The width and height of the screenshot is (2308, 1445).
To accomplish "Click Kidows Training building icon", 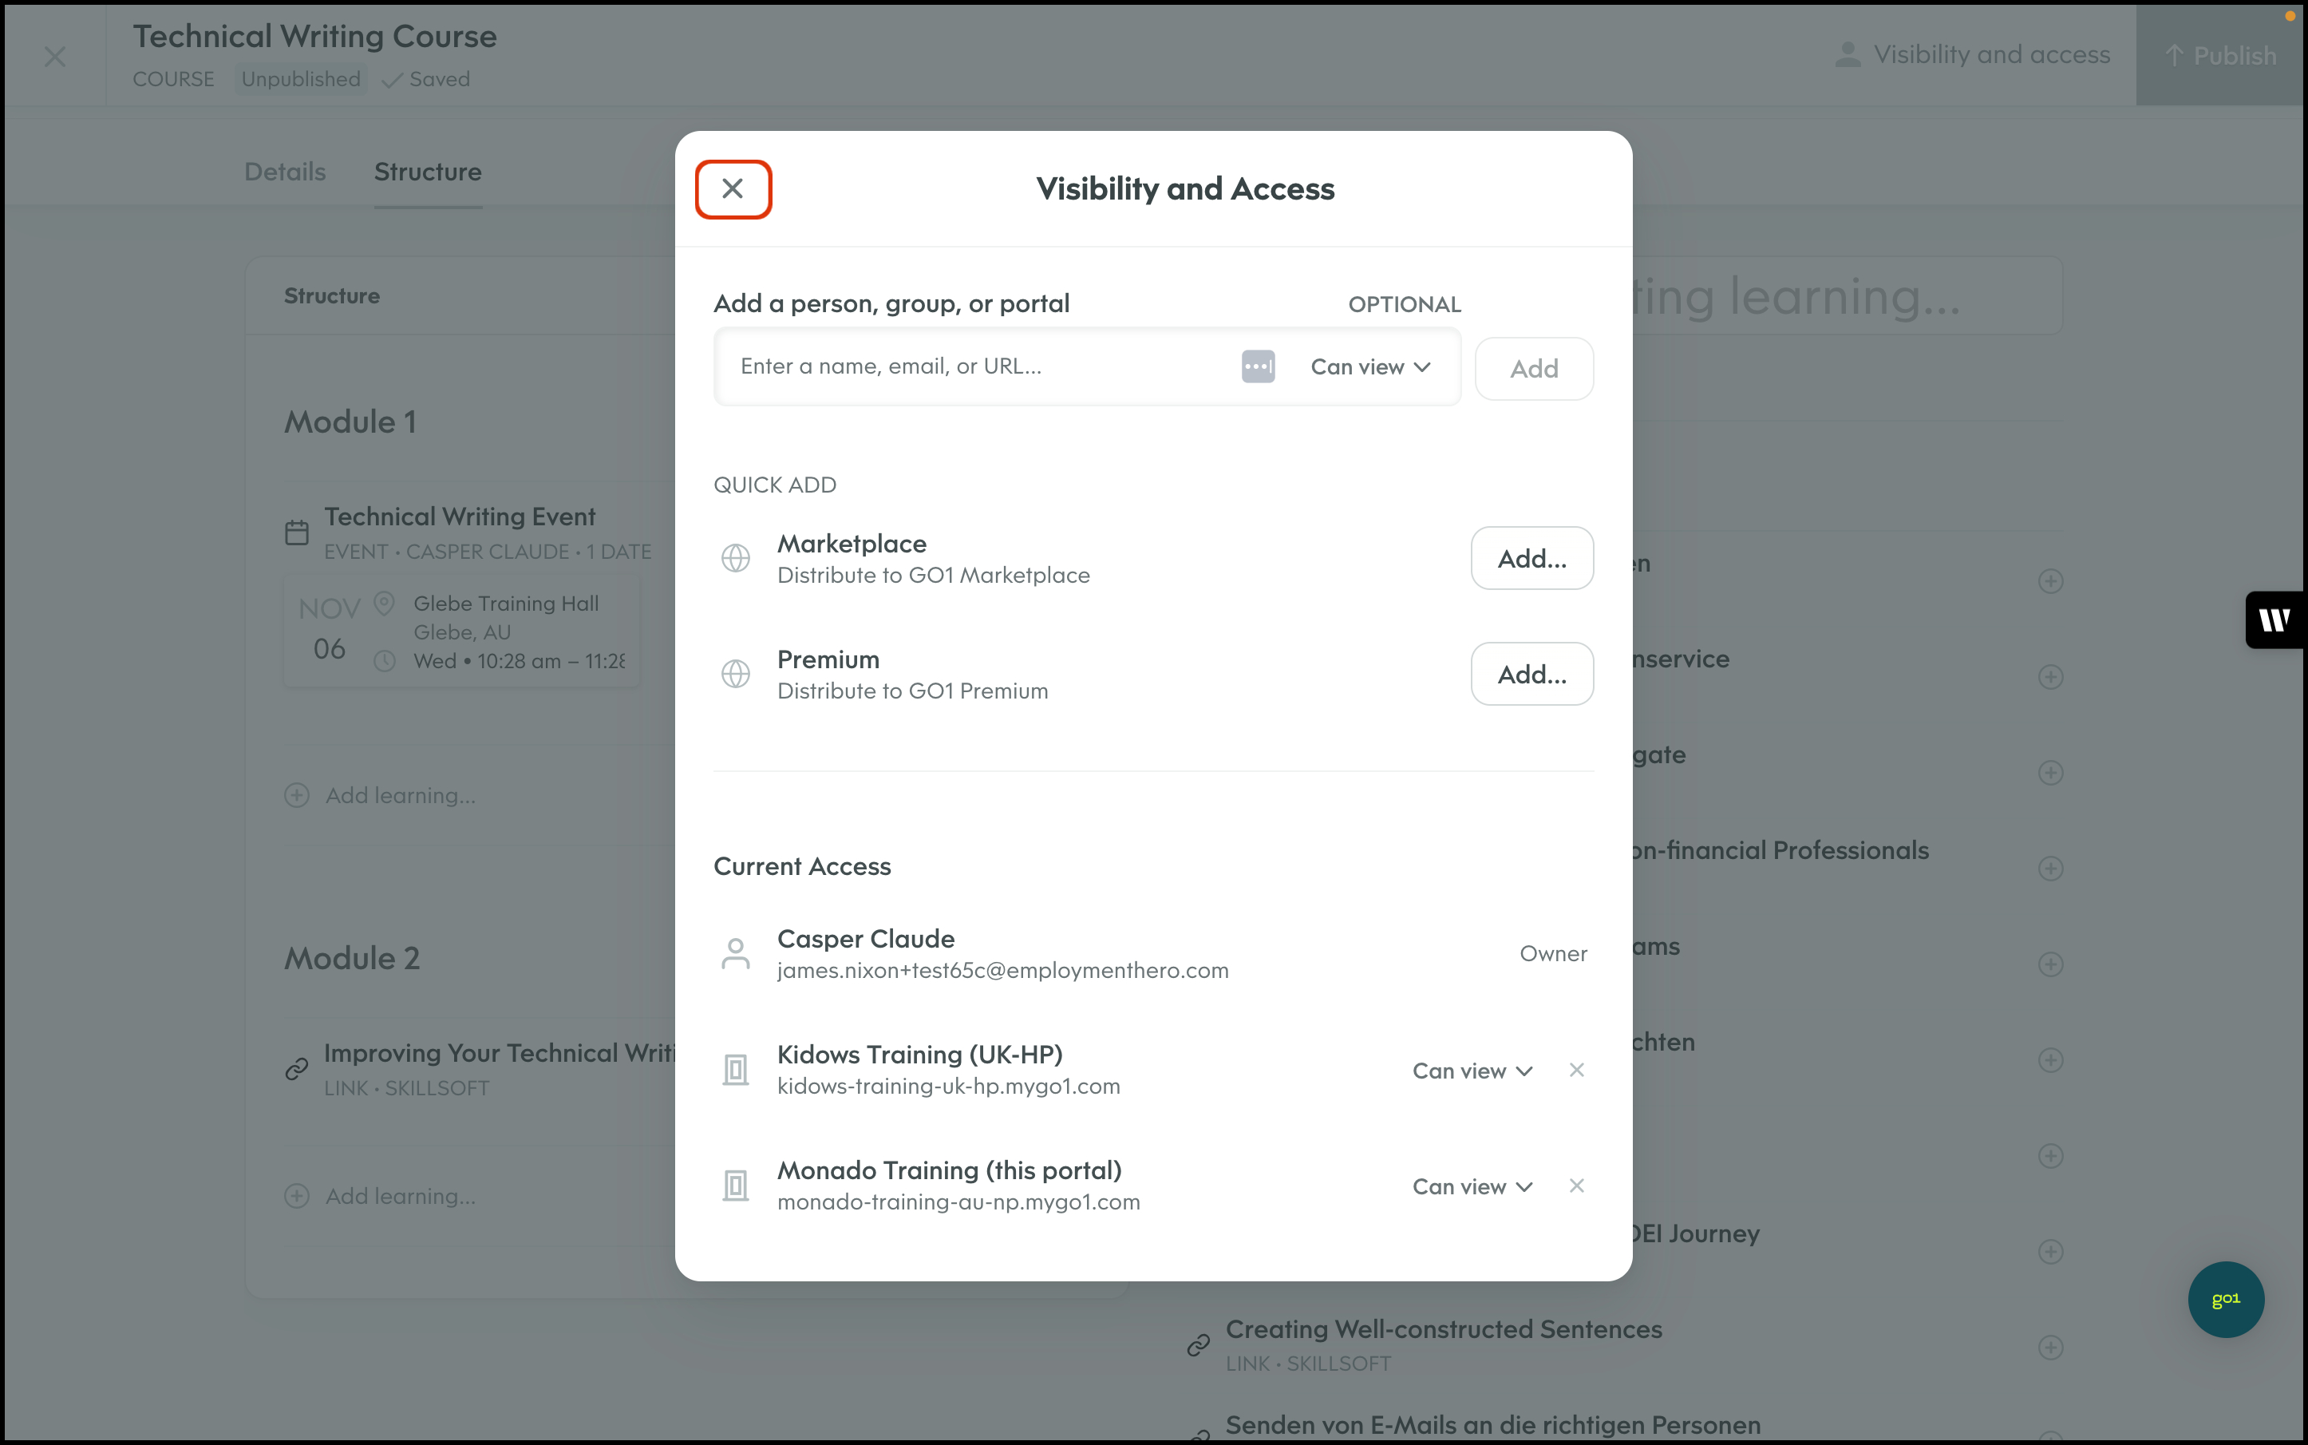I will click(736, 1071).
